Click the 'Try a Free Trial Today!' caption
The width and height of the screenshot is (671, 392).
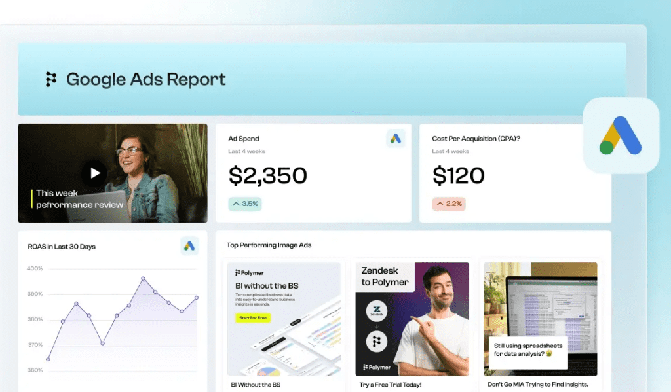pos(391,385)
